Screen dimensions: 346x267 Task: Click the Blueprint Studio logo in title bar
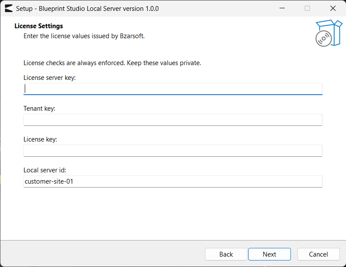[9, 8]
